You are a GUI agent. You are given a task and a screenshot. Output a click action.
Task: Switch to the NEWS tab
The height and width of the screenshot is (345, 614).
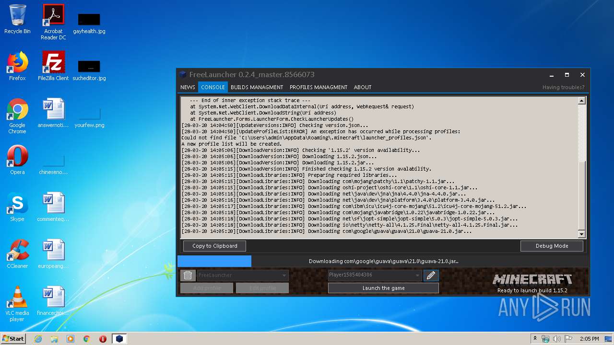pos(188,87)
